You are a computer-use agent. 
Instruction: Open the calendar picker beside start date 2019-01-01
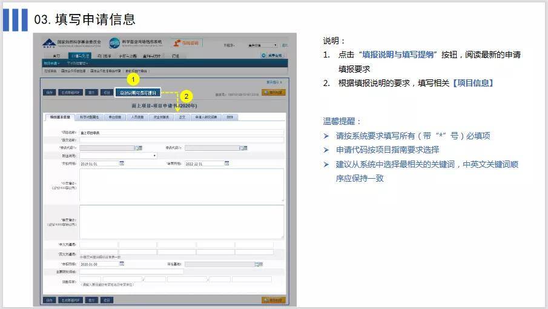click(x=122, y=164)
